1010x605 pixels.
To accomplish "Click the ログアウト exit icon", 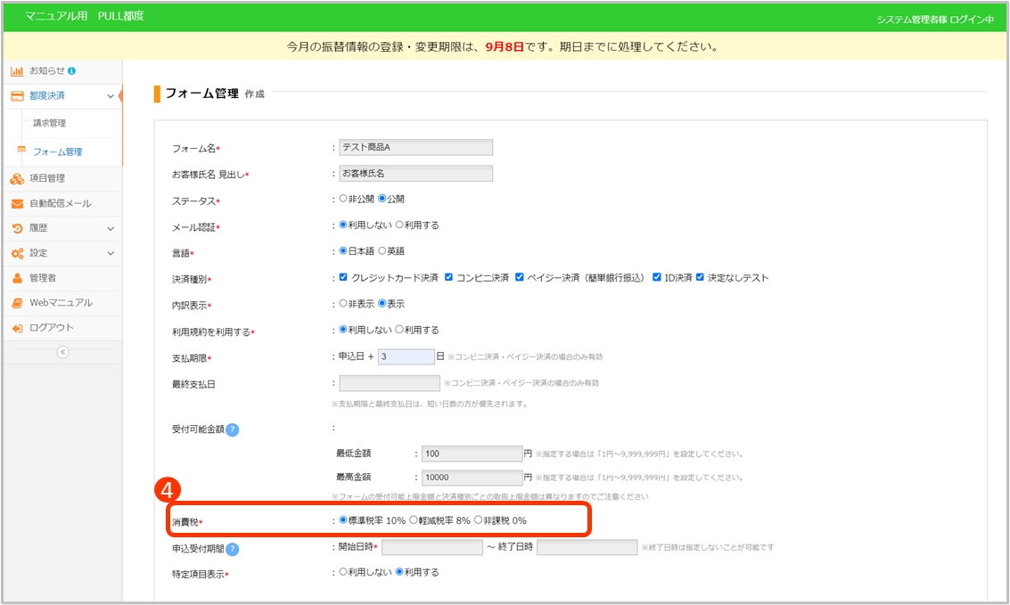I will [17, 328].
